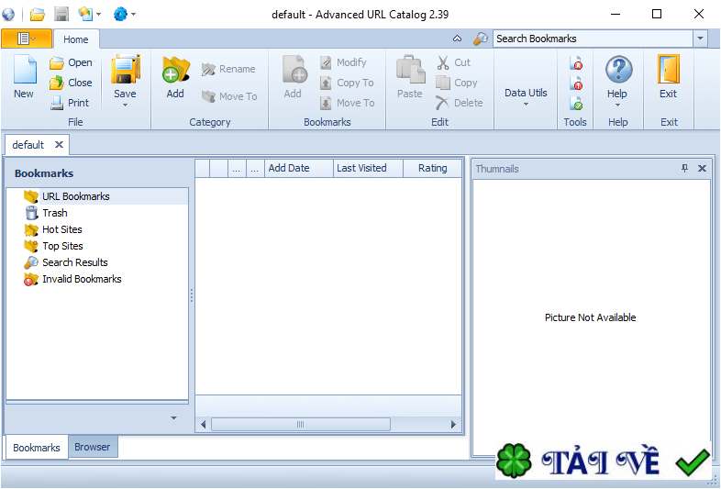Open the quick-access gear dropdown
Screen dimensions: 721x489
click(x=133, y=15)
